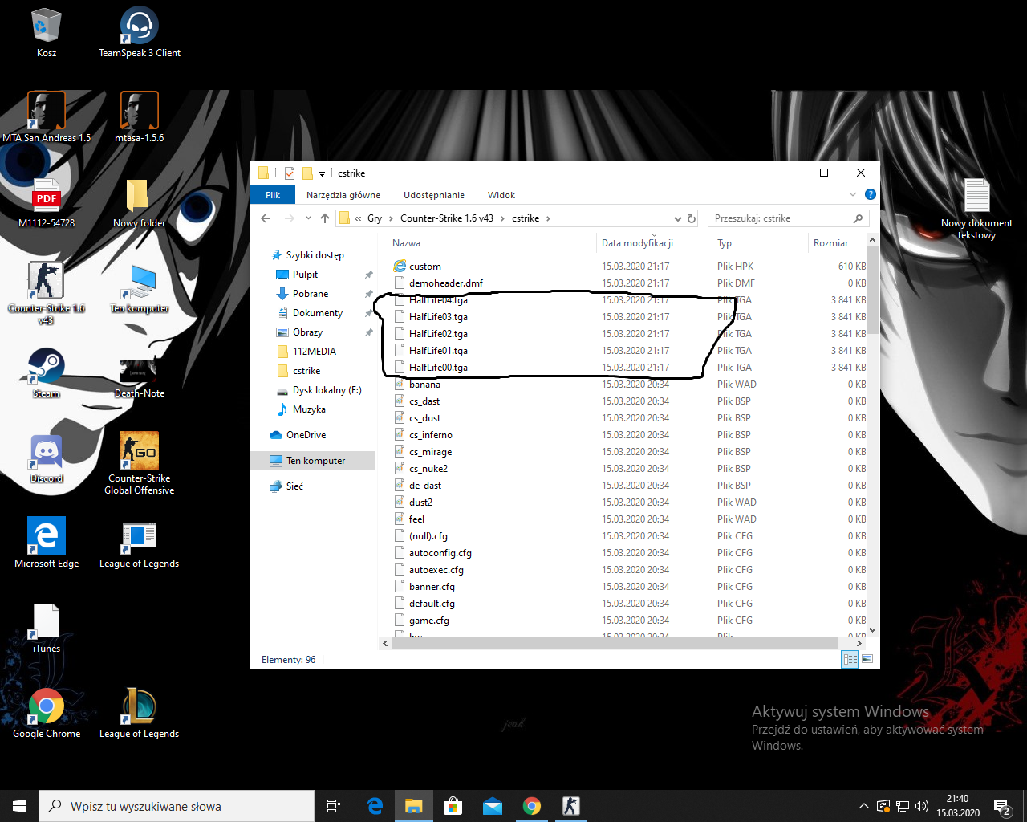Open the Plik menu
The image size is (1027, 822).
point(273,195)
